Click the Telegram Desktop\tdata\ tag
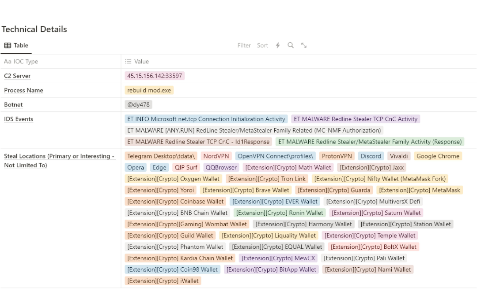Screen dimensions: 477x306 point(161,156)
